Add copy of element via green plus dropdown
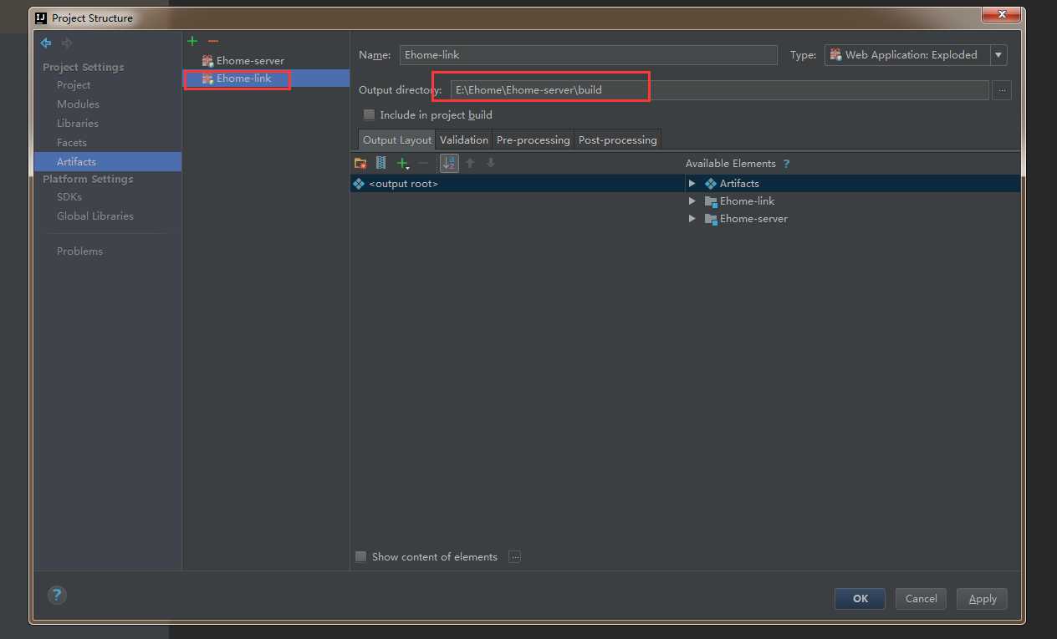1057x639 pixels. (403, 164)
